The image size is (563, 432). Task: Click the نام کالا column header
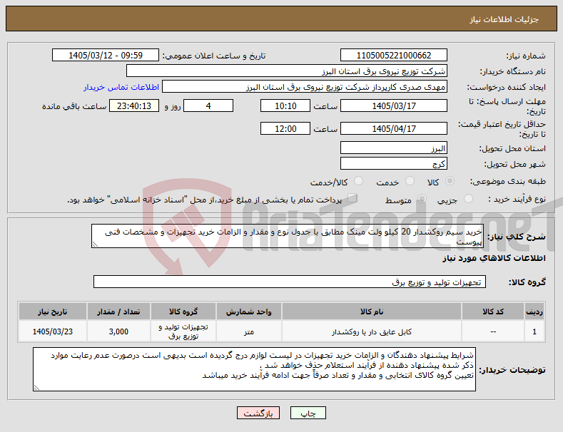pos(372,312)
